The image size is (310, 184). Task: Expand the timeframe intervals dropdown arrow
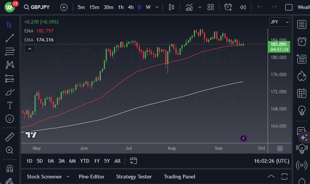tap(157, 7)
